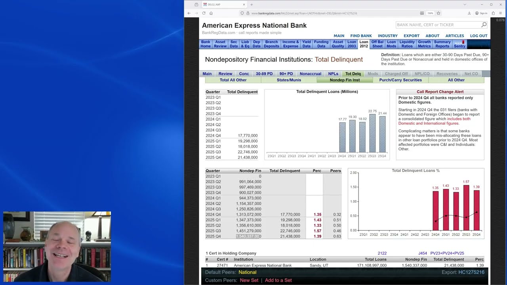Select the Off Bal Sheet tab

coord(377,44)
